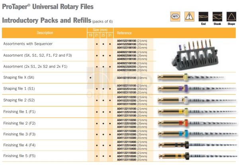The width and height of the screenshot is (239, 165).
Task: Select 'Finishing file 2 (F2)' text
Action: point(20,123)
